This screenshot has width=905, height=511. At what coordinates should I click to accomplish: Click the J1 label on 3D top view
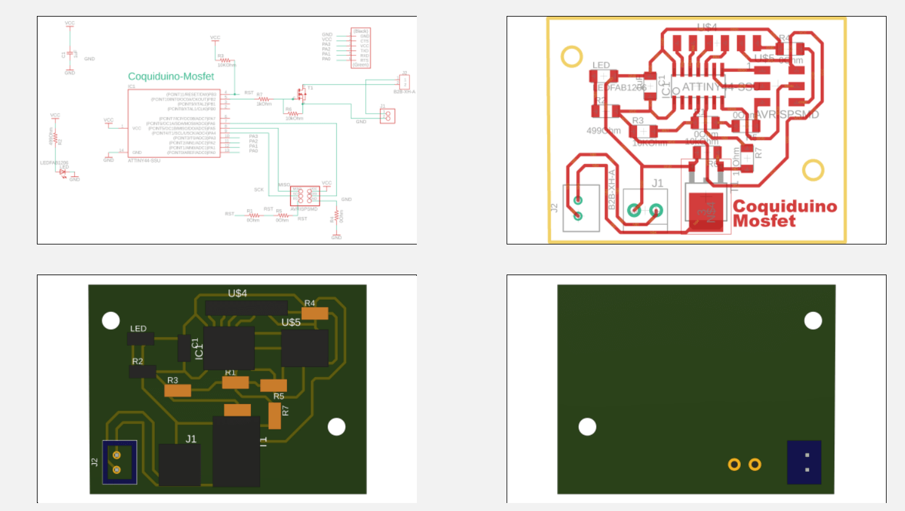(x=191, y=439)
